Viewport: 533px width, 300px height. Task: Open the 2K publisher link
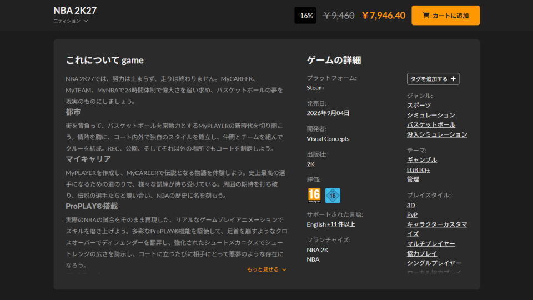[311, 164]
